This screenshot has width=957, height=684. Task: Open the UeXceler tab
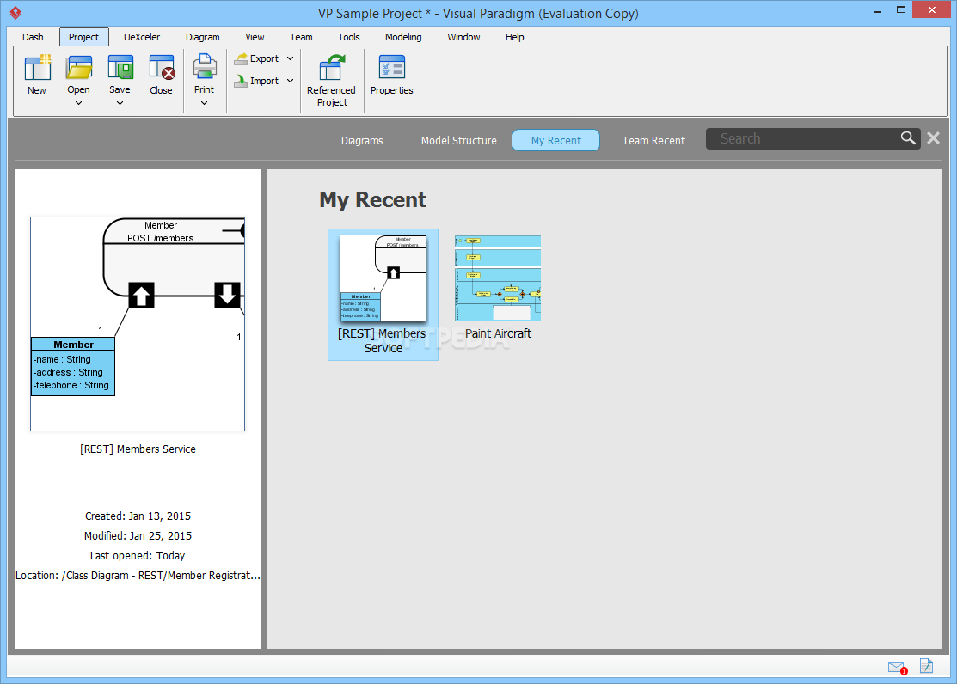142,37
